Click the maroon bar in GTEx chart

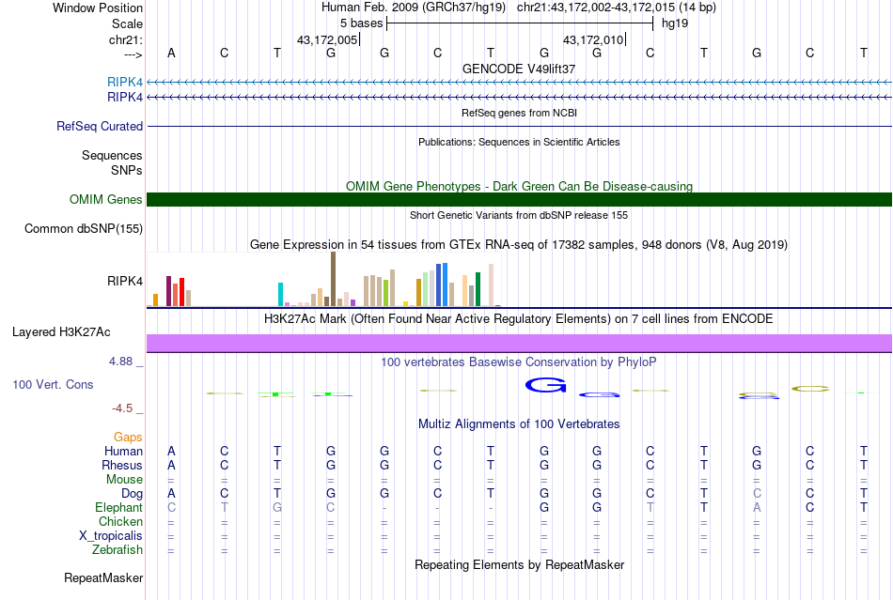coord(168,291)
